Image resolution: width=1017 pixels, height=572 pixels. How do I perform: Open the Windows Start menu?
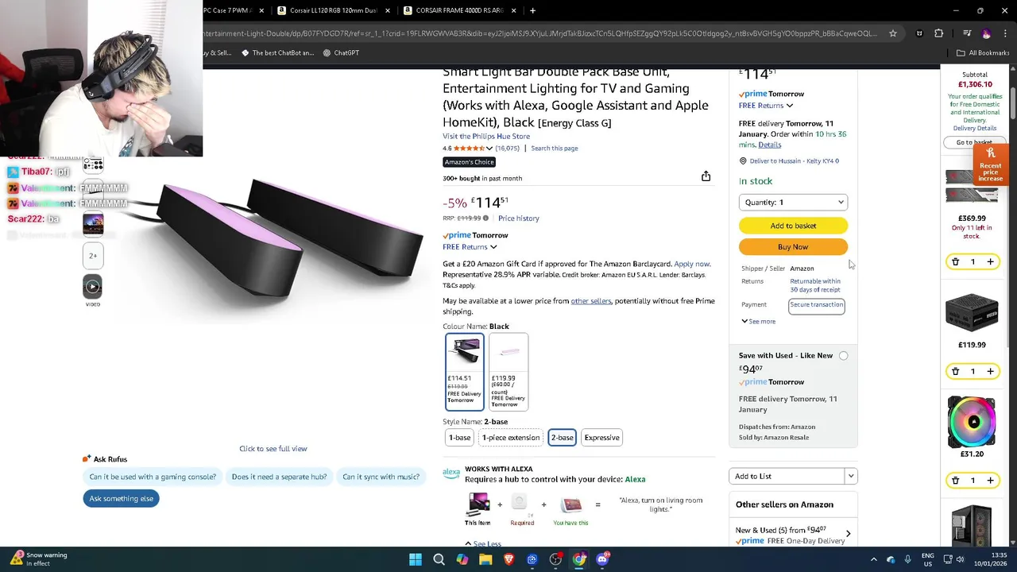click(x=416, y=559)
